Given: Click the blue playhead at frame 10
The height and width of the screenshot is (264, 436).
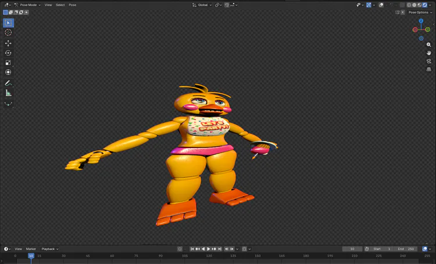Looking at the screenshot, I should 31,256.
